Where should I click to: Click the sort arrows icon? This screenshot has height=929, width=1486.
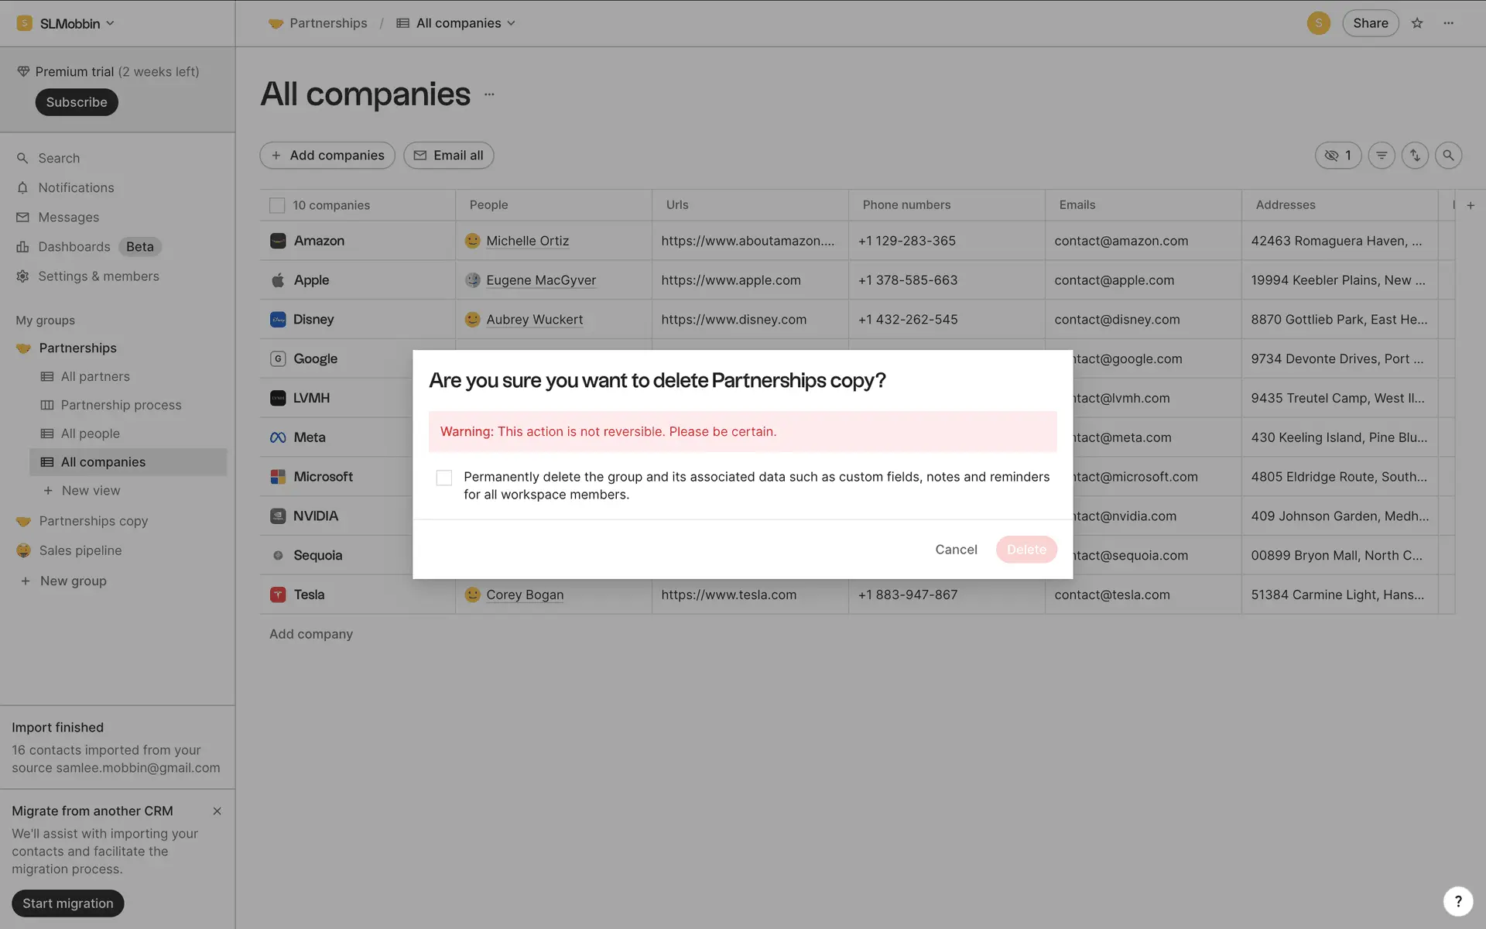click(x=1415, y=156)
